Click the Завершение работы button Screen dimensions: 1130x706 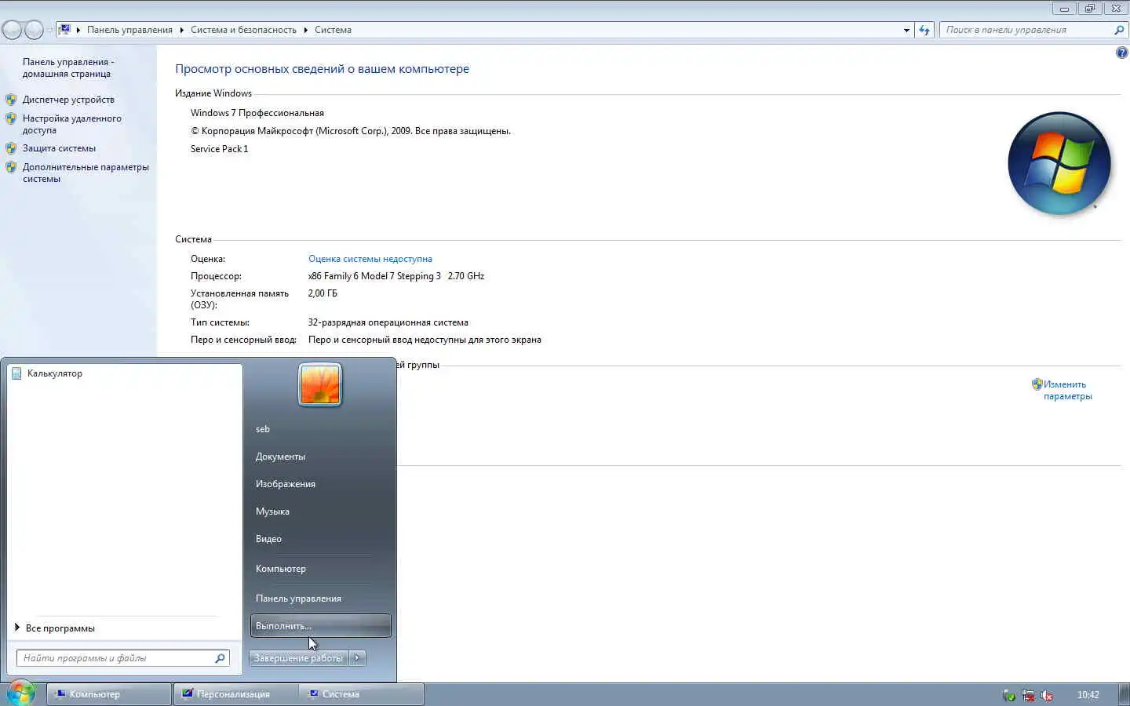pyautogui.click(x=298, y=658)
